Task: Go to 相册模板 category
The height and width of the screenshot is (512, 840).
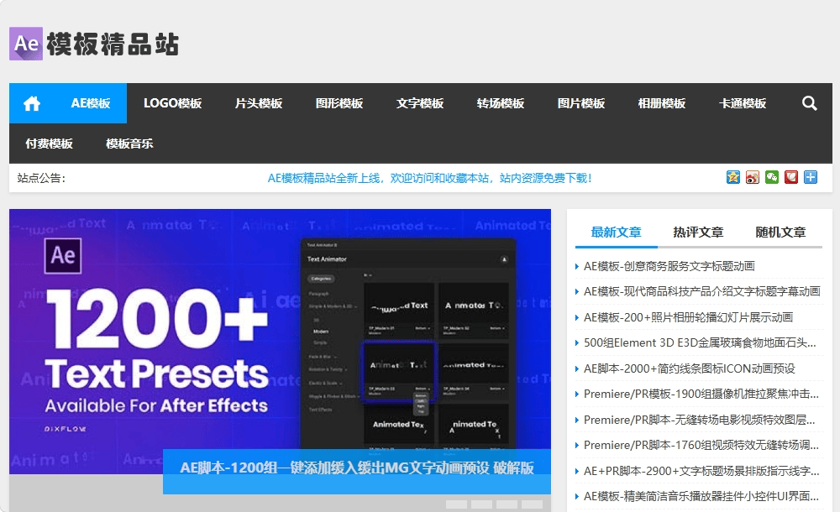Action: tap(662, 103)
